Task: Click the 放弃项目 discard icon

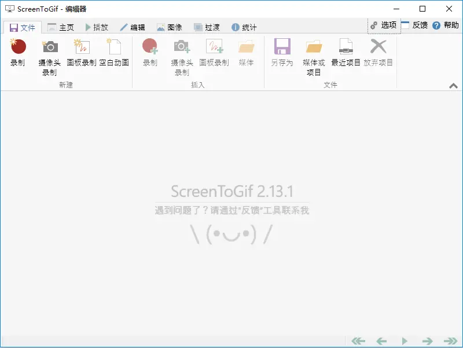Action: [378, 47]
